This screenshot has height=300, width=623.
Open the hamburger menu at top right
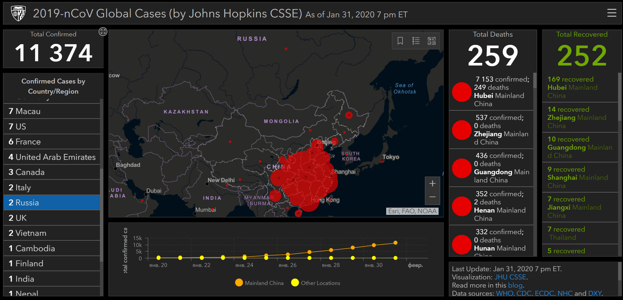pyautogui.click(x=612, y=13)
